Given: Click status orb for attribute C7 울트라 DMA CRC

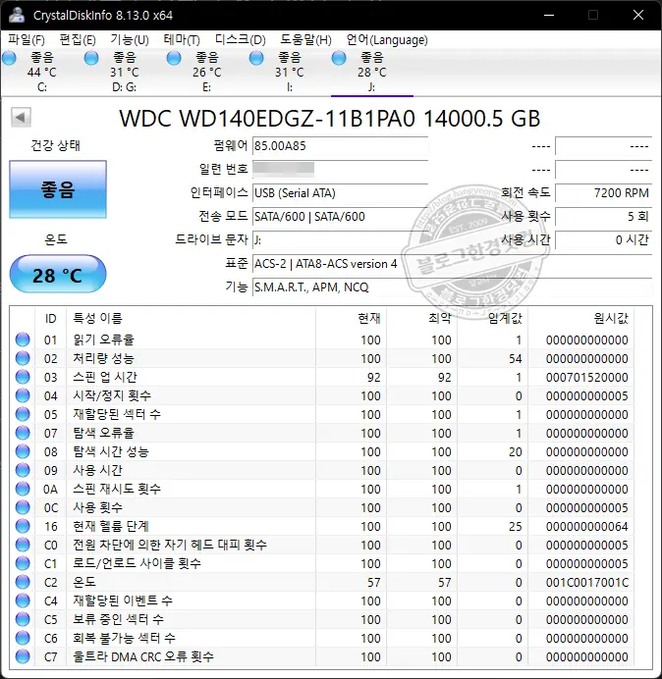Looking at the screenshot, I should (23, 656).
